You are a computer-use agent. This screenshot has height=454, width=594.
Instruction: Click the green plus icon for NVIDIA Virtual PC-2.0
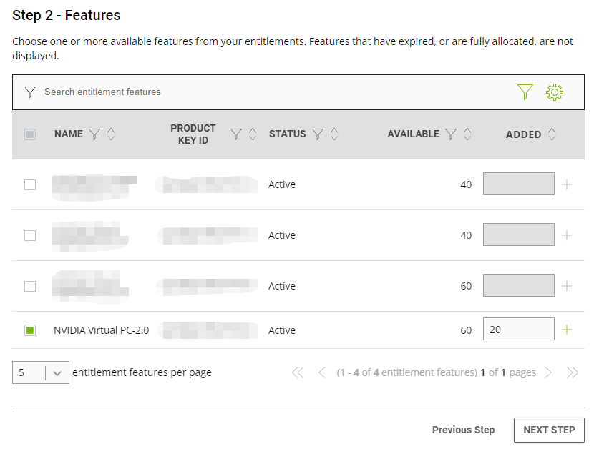[567, 330]
